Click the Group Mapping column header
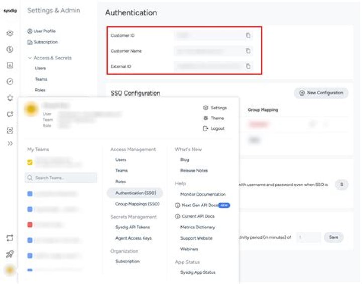Viewport: 362px width, 284px height. tap(263, 110)
